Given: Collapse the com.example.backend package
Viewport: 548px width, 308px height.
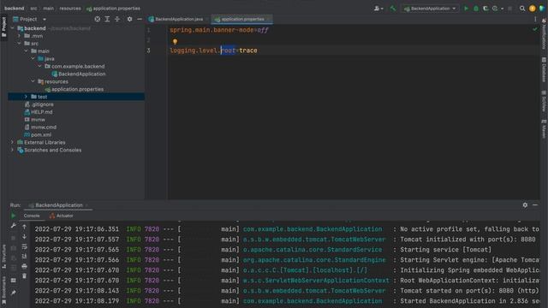Looking at the screenshot, I should pyautogui.click(x=40, y=67).
